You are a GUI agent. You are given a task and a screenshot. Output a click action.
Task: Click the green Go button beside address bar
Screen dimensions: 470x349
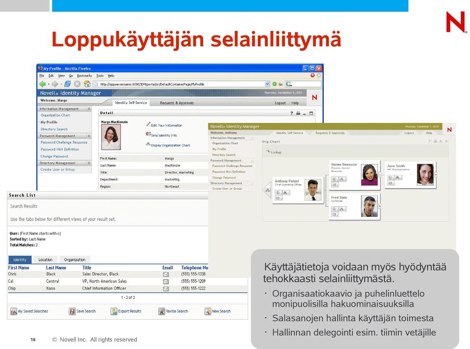click(x=274, y=84)
